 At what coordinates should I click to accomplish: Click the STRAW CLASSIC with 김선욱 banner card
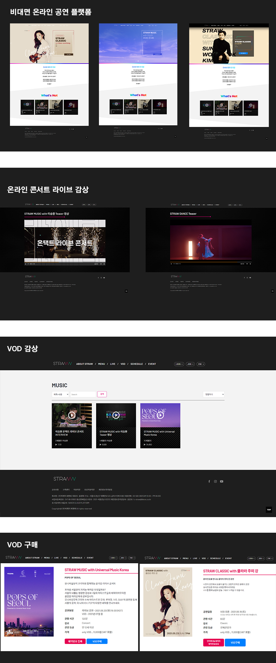coord(244,44)
